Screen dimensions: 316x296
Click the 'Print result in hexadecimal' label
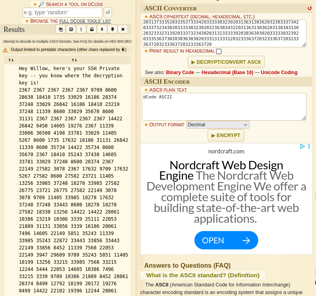pyautogui.click(x=182, y=51)
